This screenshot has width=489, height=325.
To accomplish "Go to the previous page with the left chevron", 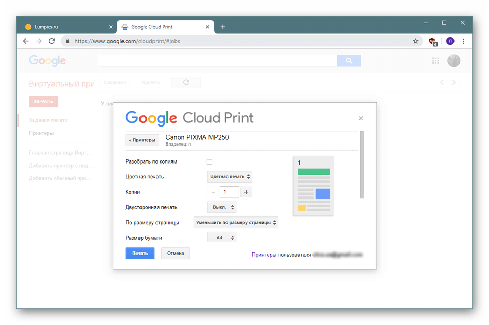I will point(442,82).
